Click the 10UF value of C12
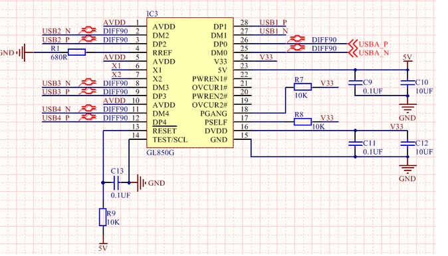This screenshot has height=256, width=448. (x=424, y=152)
